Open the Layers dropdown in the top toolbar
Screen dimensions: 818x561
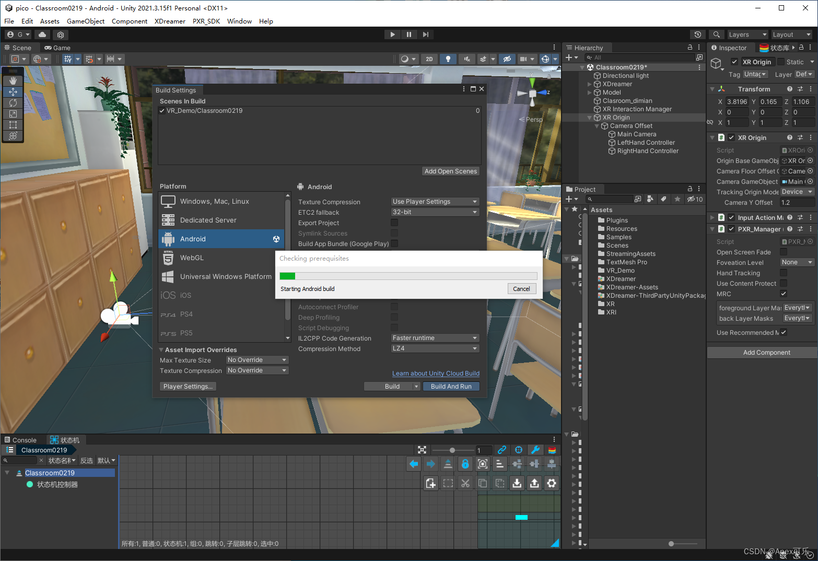point(747,34)
